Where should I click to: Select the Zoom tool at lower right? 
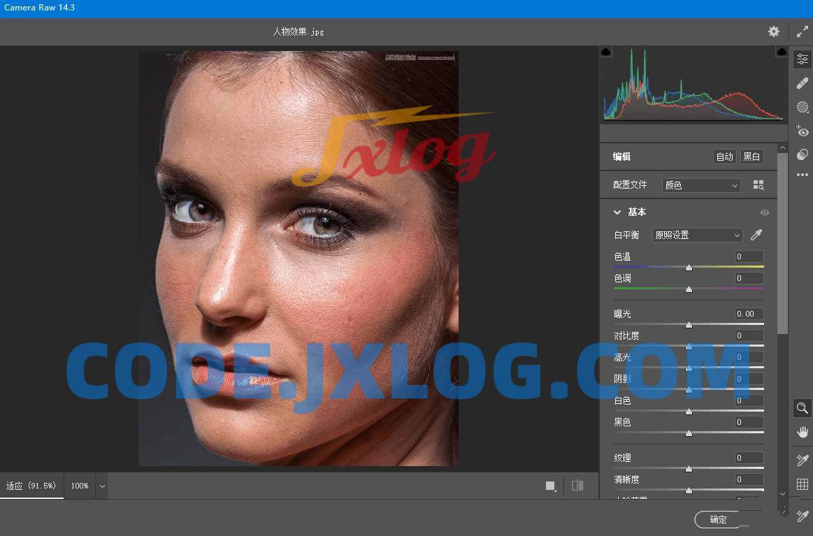click(x=802, y=408)
